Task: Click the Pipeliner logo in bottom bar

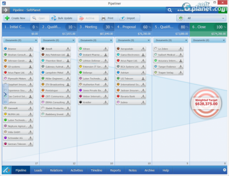Action: tap(6, 170)
